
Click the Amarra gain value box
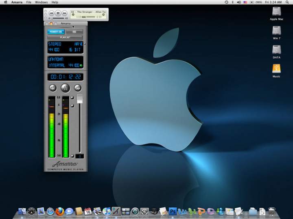[80, 156]
